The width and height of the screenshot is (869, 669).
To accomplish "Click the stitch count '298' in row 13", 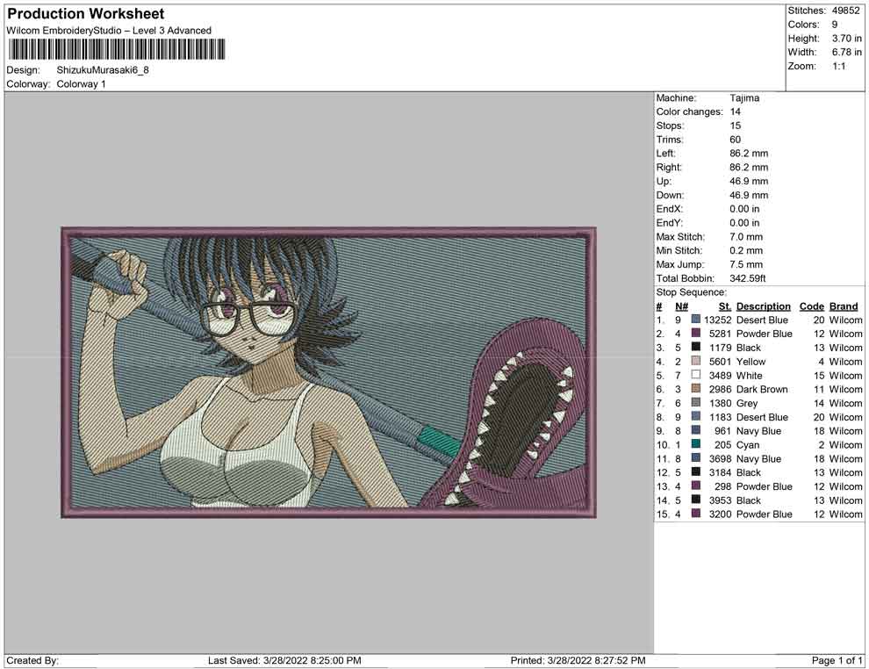I will (x=723, y=486).
